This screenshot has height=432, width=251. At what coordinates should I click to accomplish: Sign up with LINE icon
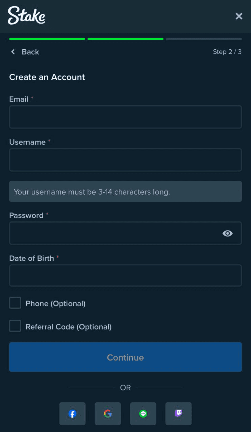pyautogui.click(x=143, y=414)
